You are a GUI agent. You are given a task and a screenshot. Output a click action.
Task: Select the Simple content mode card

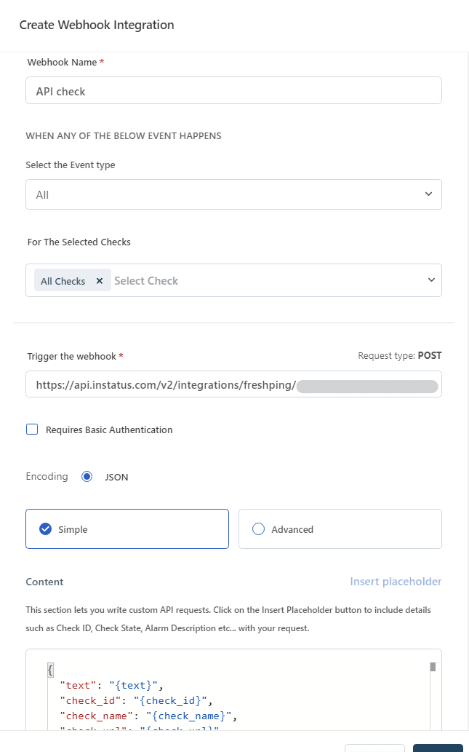pyautogui.click(x=127, y=529)
